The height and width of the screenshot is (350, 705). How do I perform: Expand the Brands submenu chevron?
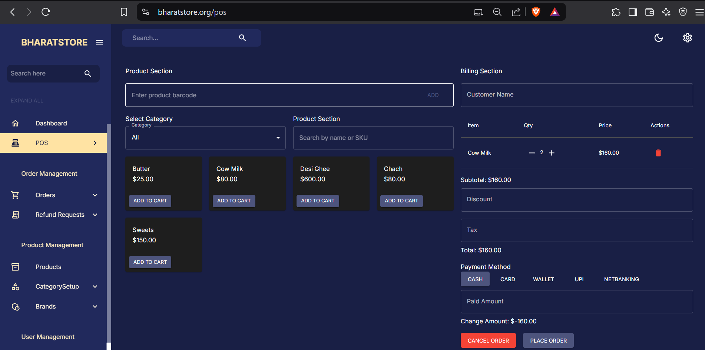point(95,306)
